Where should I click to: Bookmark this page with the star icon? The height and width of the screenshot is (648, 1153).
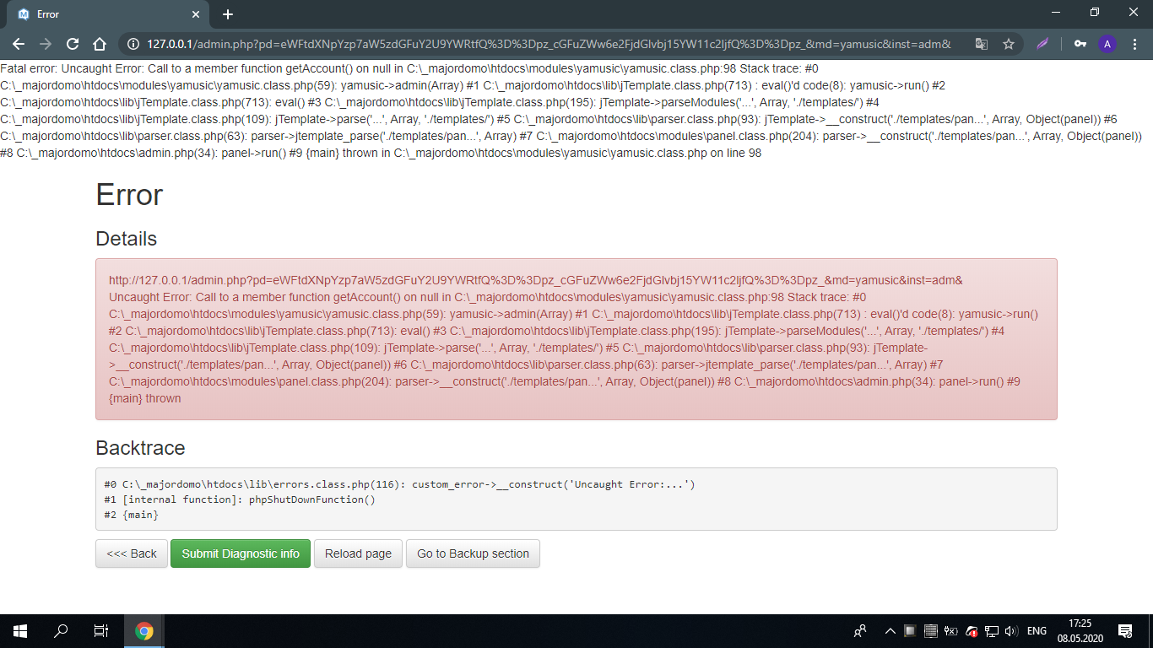1009,44
